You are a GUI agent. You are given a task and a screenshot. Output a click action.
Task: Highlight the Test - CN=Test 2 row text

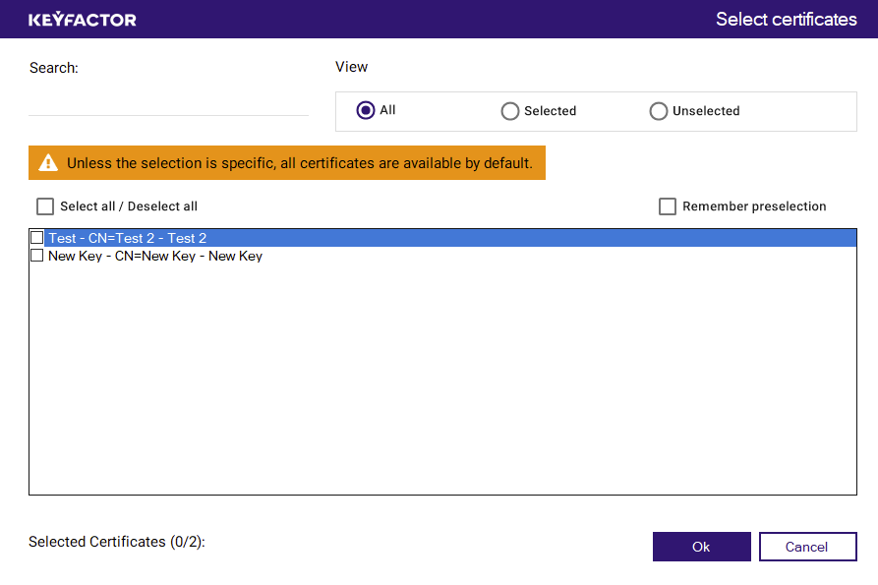tap(128, 238)
